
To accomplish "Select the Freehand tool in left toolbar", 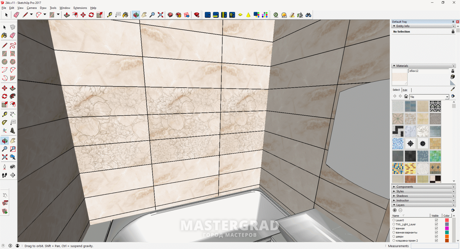I will coord(13,45).
